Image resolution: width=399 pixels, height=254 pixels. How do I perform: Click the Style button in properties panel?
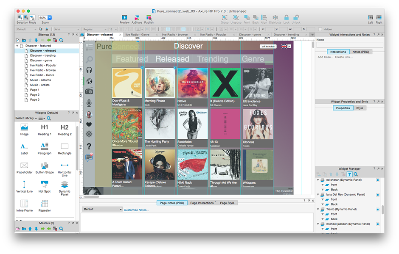359,108
